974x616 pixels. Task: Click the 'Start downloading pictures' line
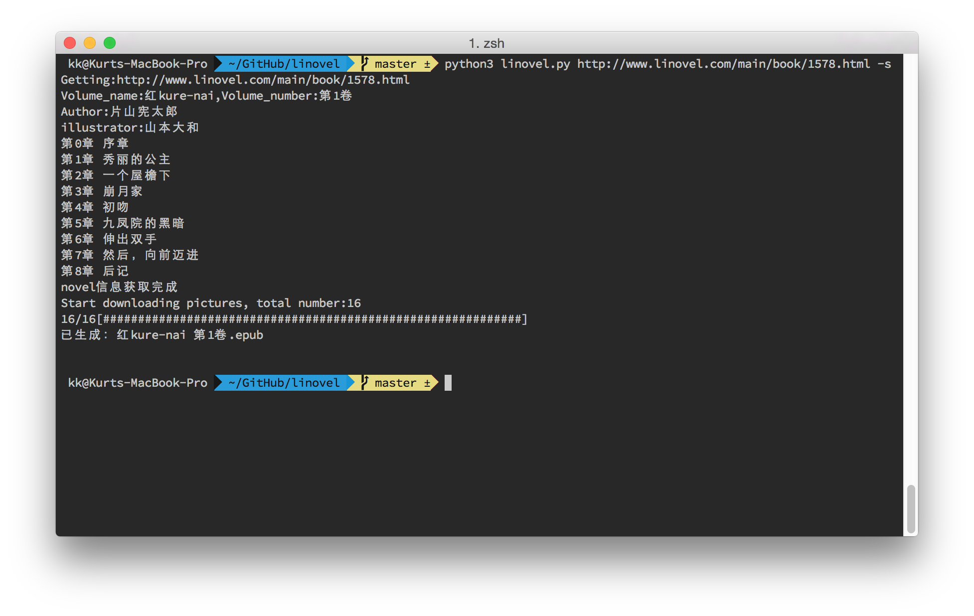coord(210,303)
